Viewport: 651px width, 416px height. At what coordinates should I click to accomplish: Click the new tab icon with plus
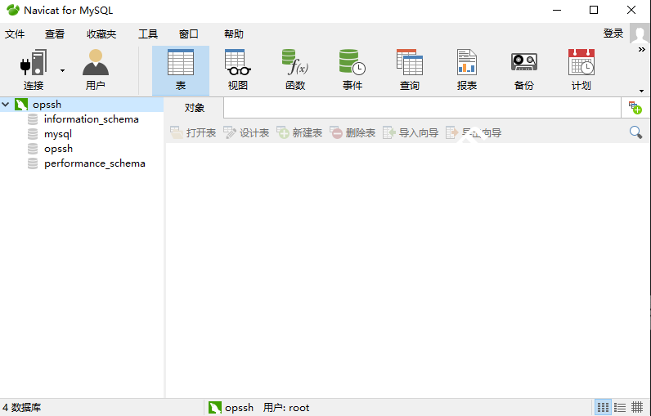tap(635, 108)
